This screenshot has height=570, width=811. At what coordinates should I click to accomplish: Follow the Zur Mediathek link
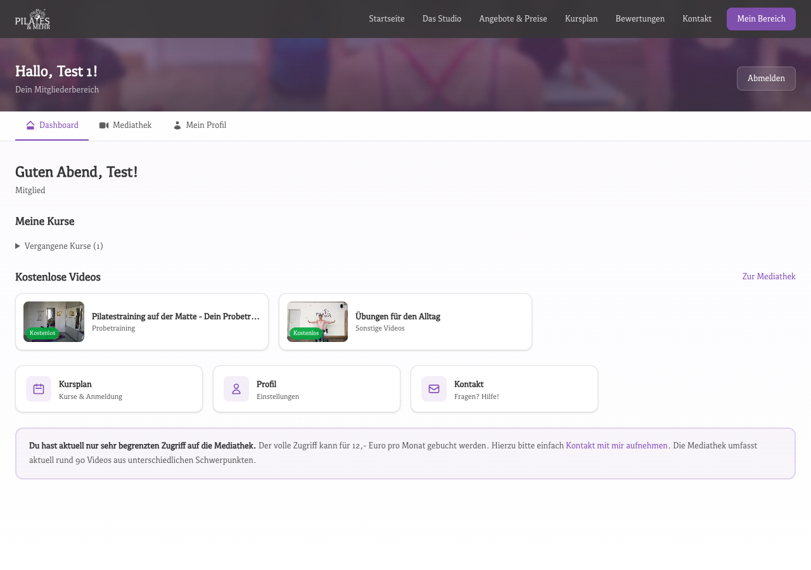point(769,276)
